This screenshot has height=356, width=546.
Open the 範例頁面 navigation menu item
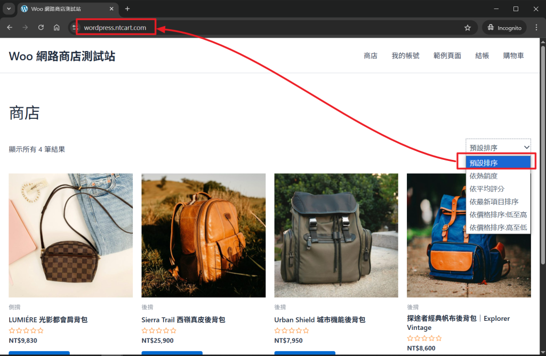click(x=447, y=55)
